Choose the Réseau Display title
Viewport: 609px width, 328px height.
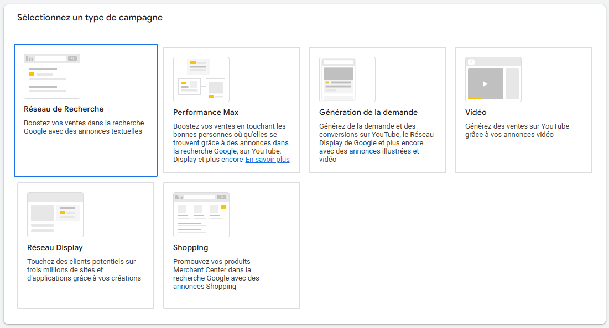click(55, 247)
